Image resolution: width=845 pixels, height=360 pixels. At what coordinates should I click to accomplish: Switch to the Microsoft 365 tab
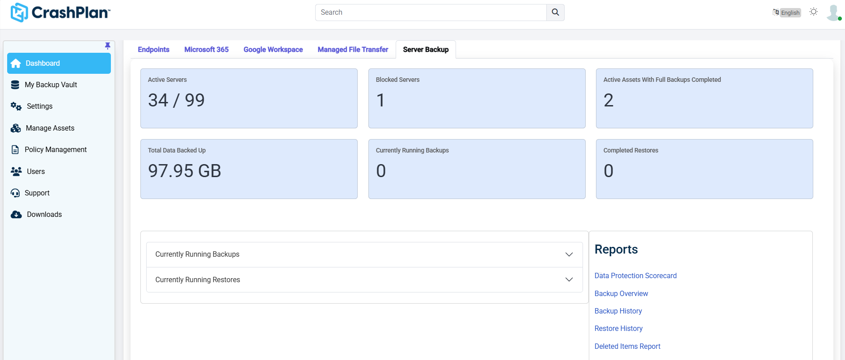pyautogui.click(x=206, y=50)
